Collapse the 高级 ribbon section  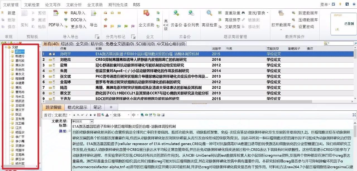166,25
